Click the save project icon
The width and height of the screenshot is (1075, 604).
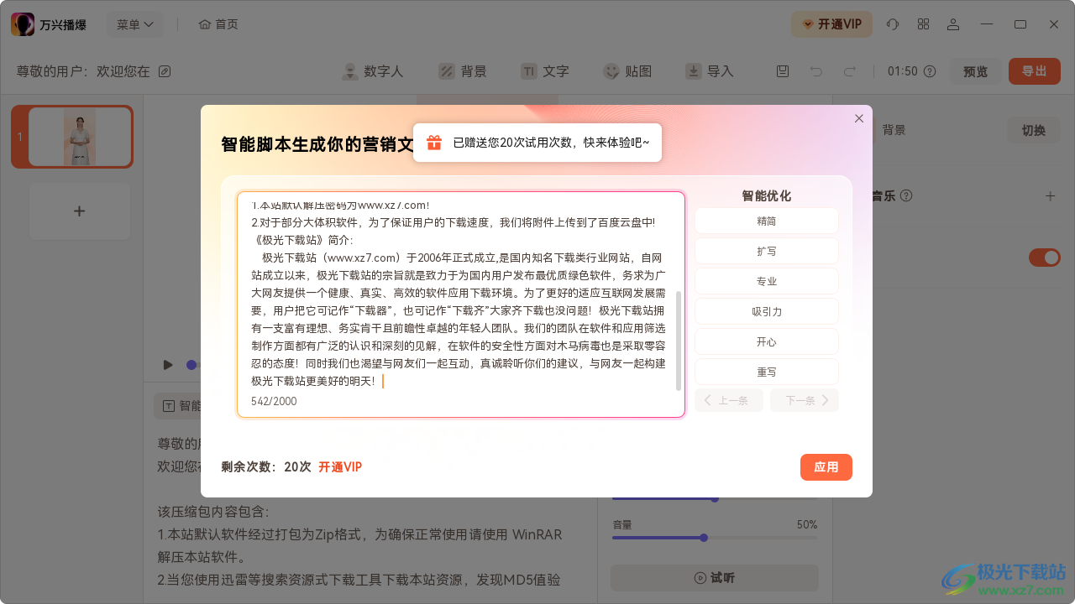point(783,71)
